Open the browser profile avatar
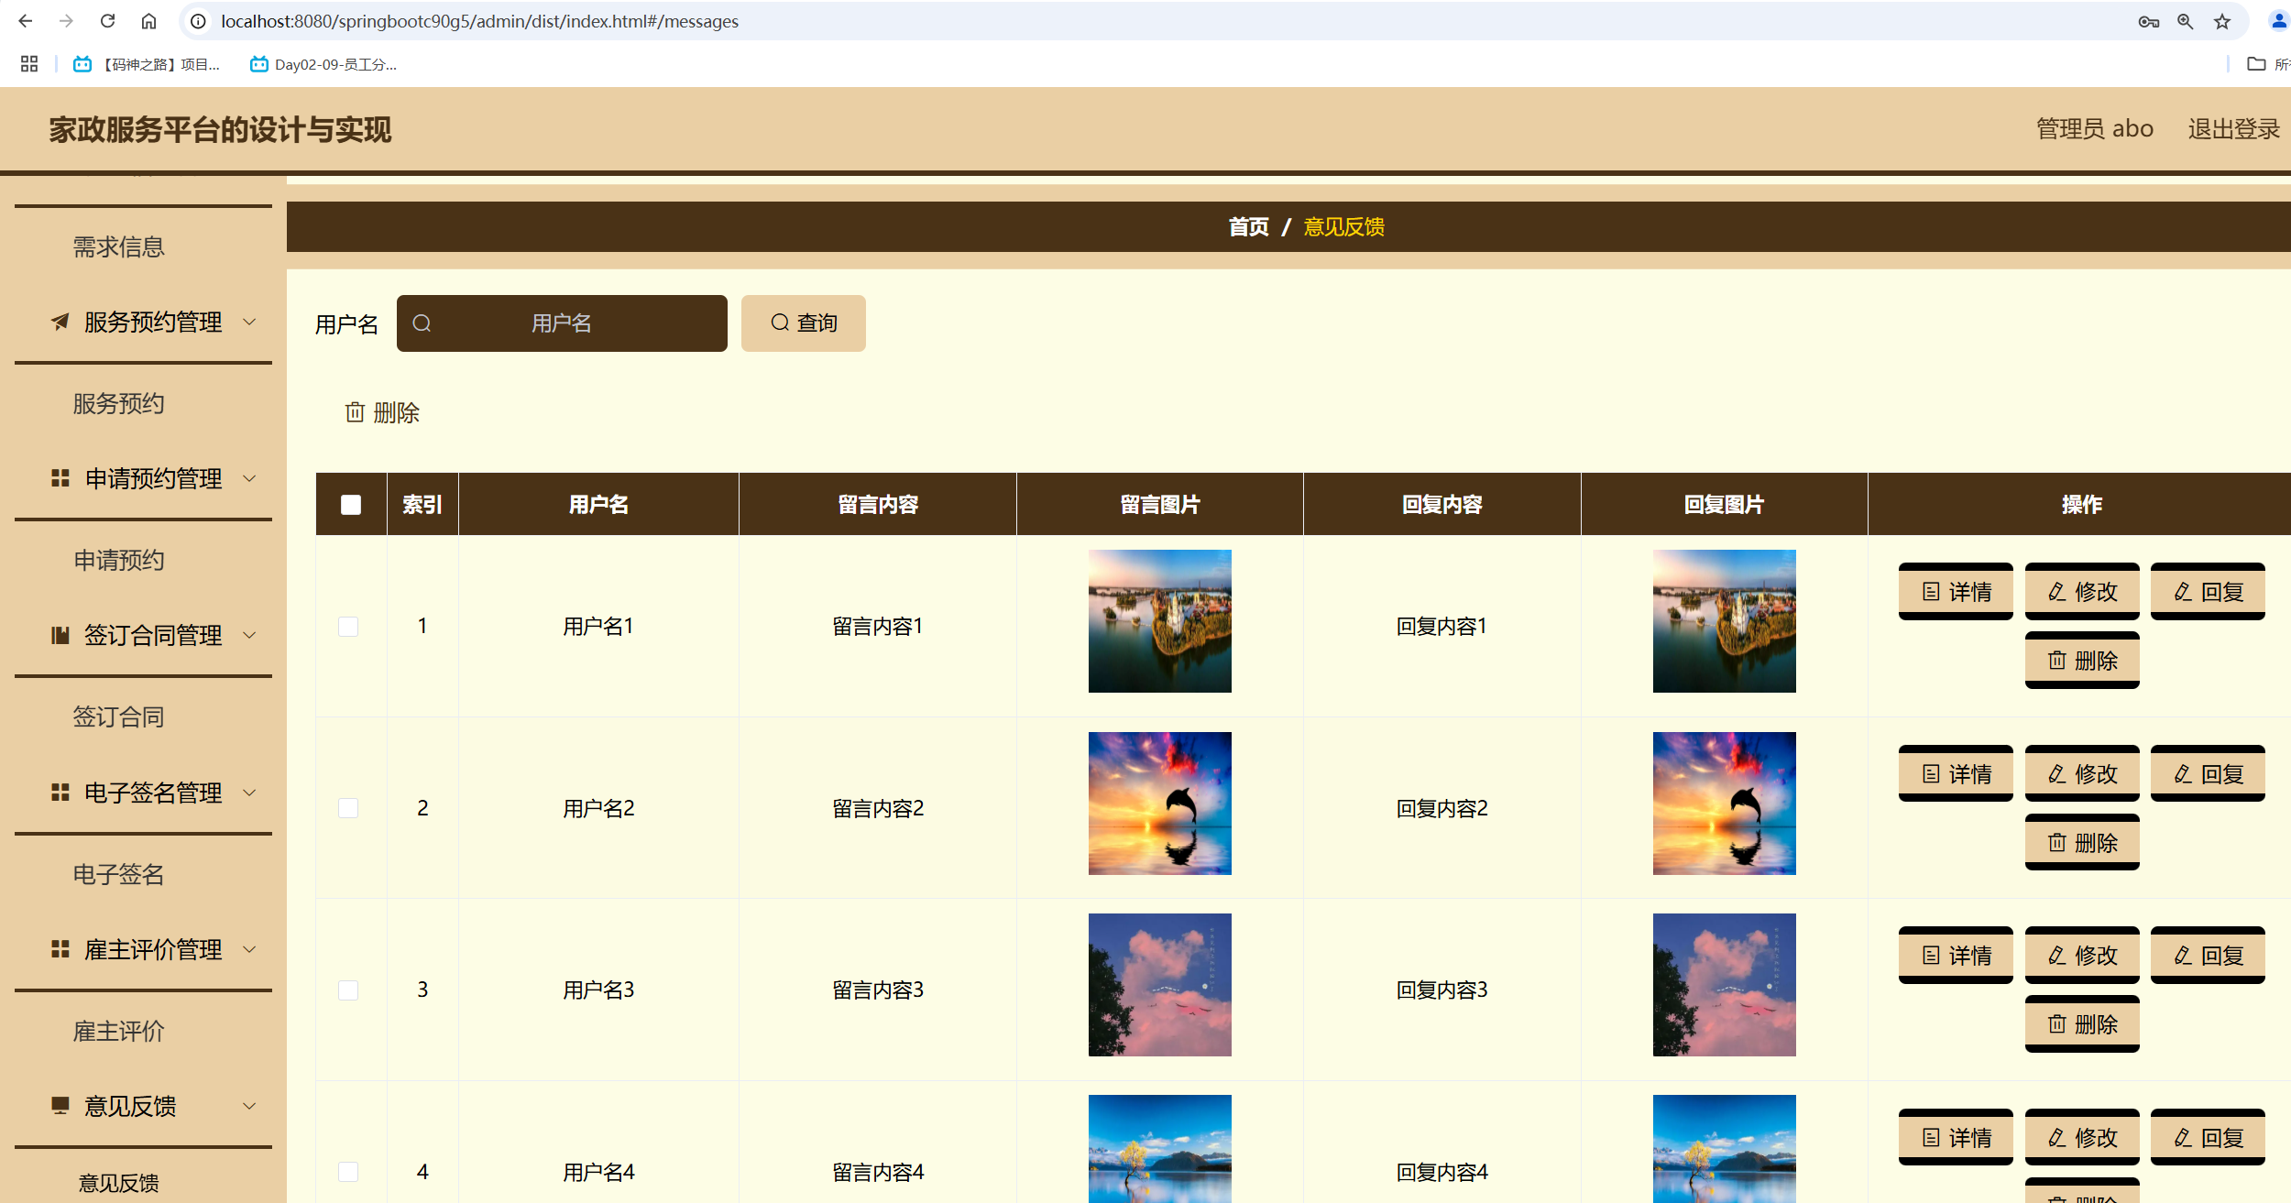This screenshot has width=2291, height=1203. pyautogui.click(x=2278, y=21)
